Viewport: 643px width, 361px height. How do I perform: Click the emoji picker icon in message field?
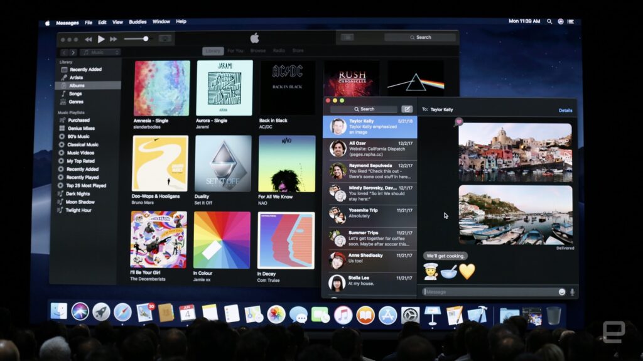pos(562,292)
